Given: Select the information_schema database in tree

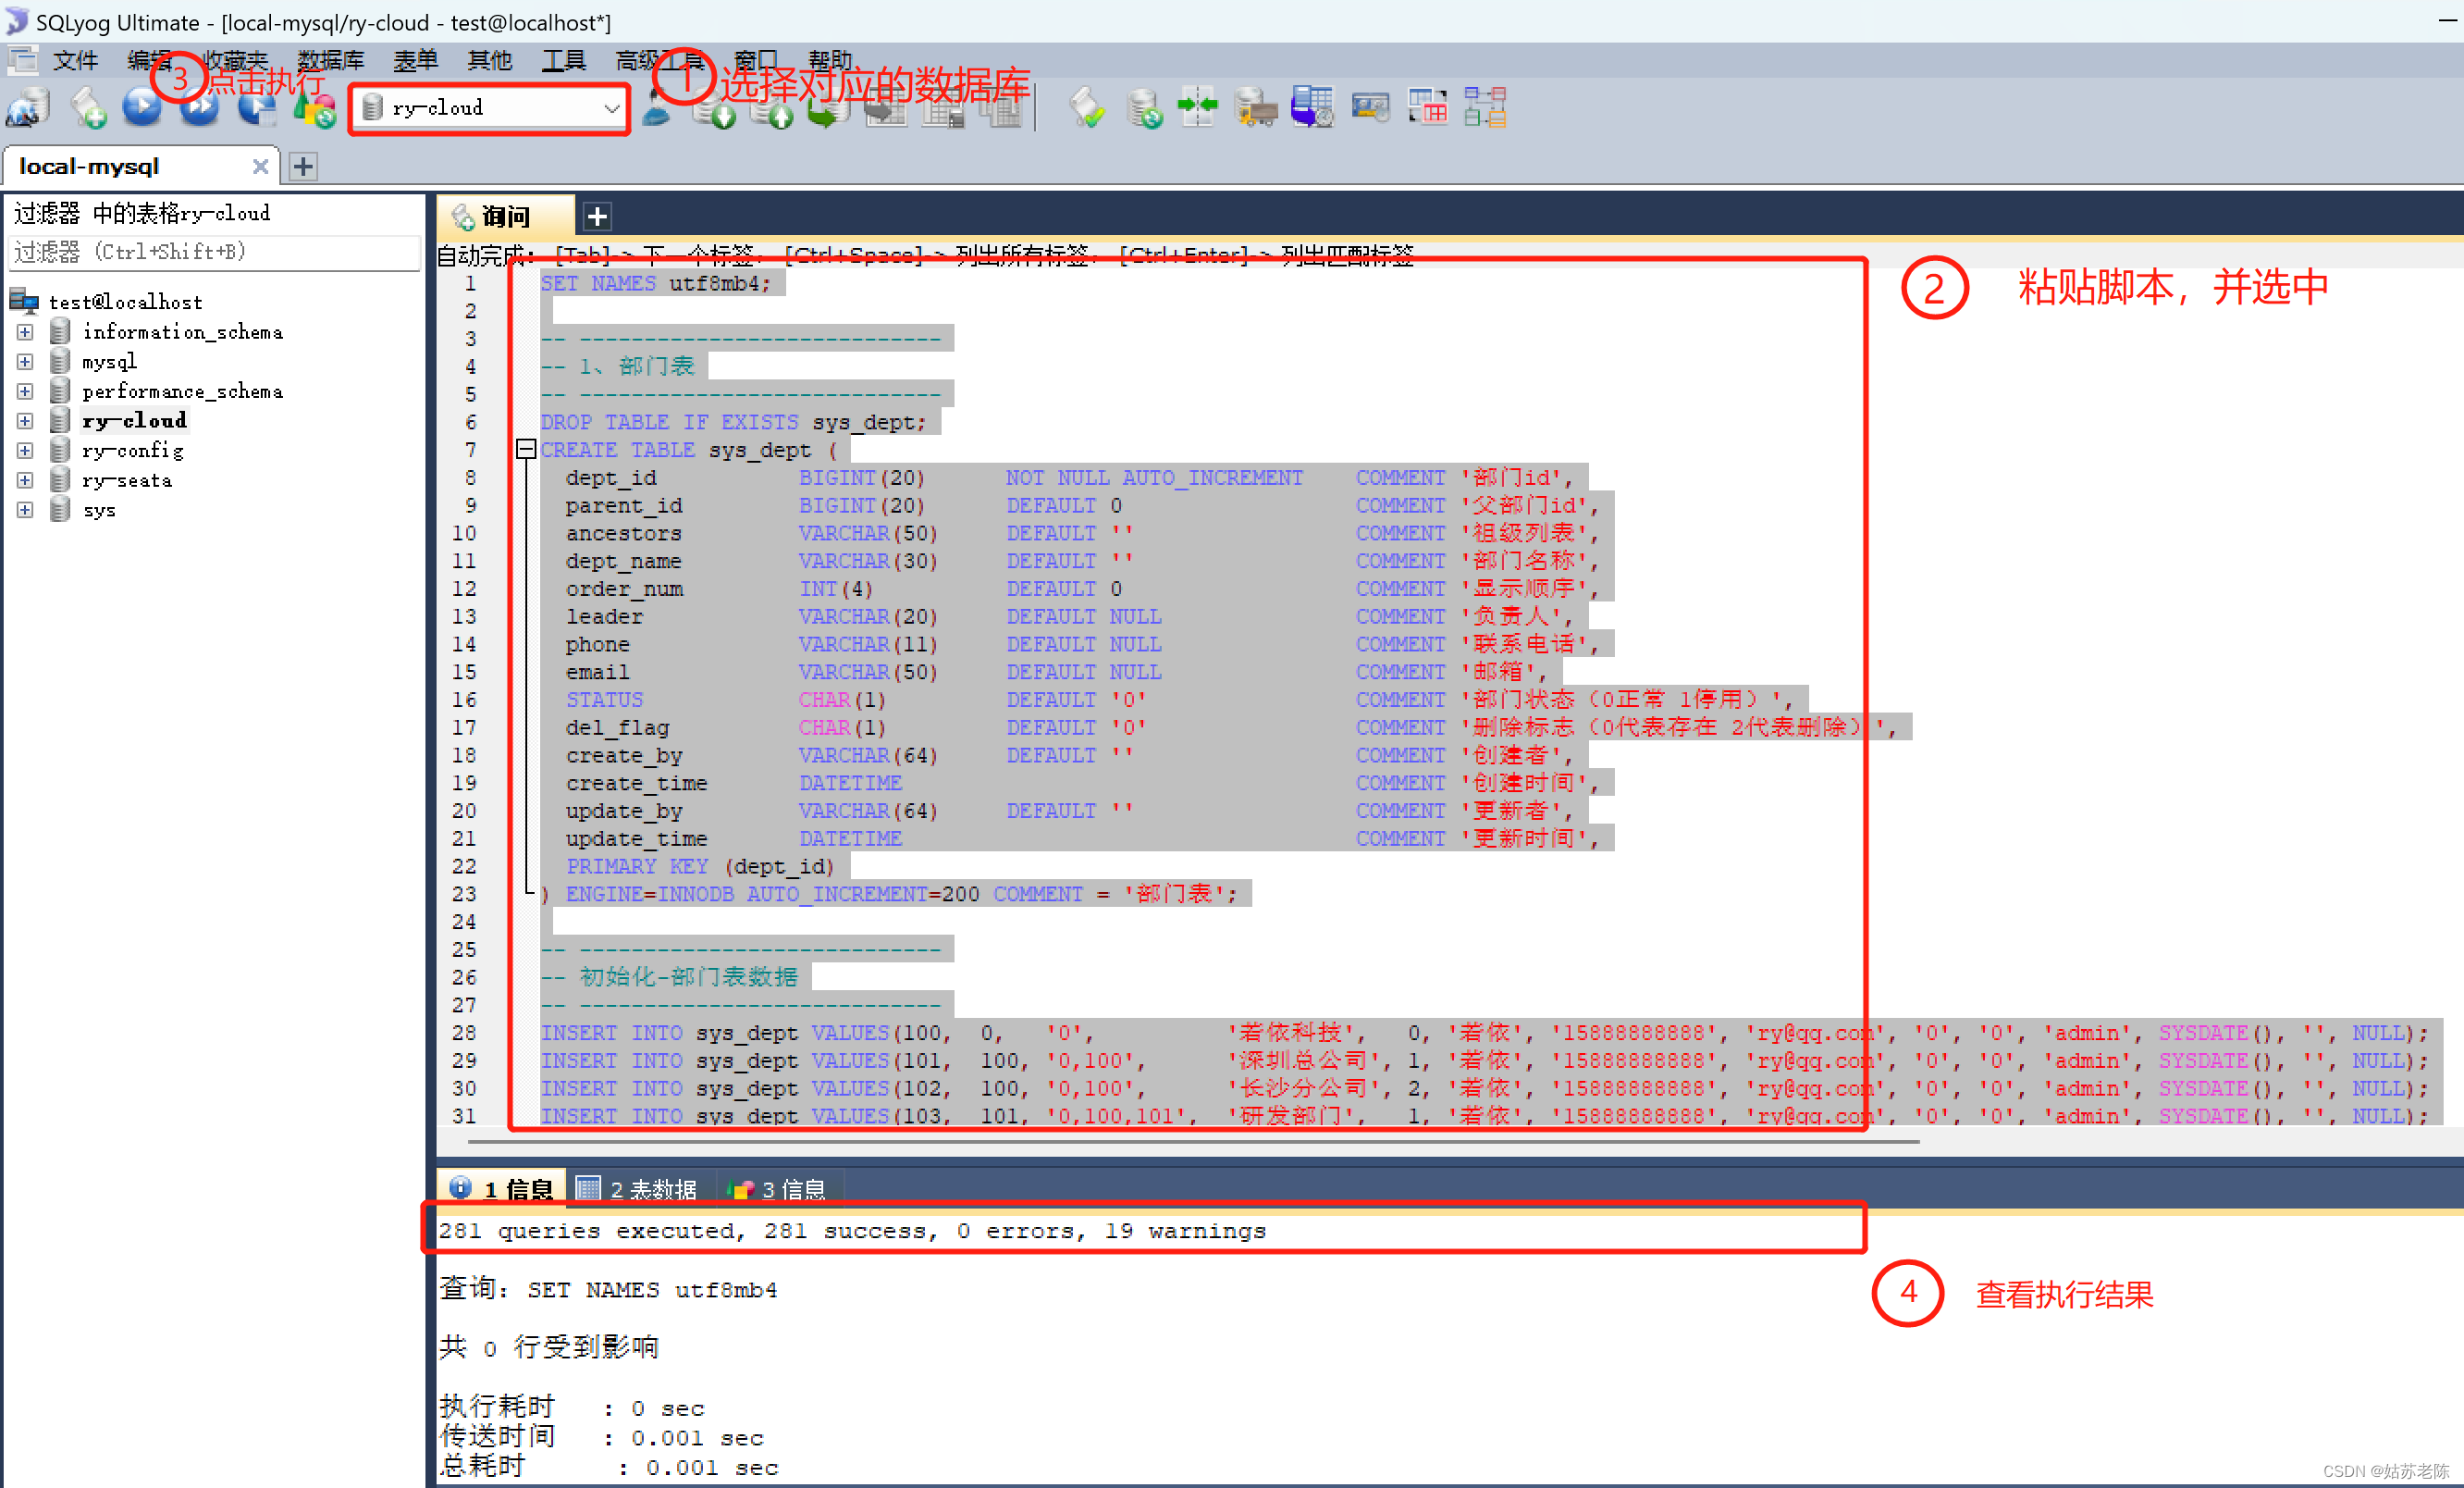Looking at the screenshot, I should (182, 332).
